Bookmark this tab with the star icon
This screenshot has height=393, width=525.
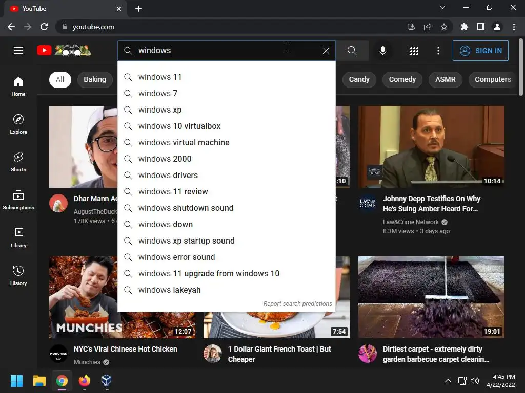pos(444,27)
